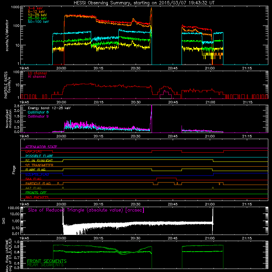272x272 pixels.
Task: Select the 3-6 keV legend label
Action: pos(35,8)
